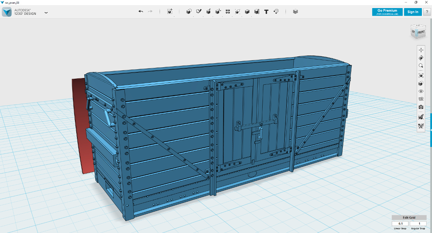The image size is (432, 233).
Task: Expand the application menu dropdown arrow
Action: pos(46,13)
